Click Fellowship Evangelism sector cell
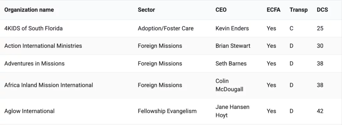This screenshot has width=342, height=125. pos(167,111)
